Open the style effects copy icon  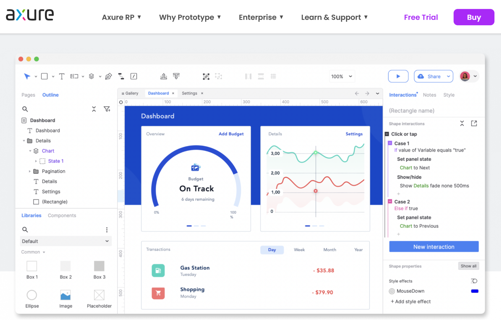point(474,281)
